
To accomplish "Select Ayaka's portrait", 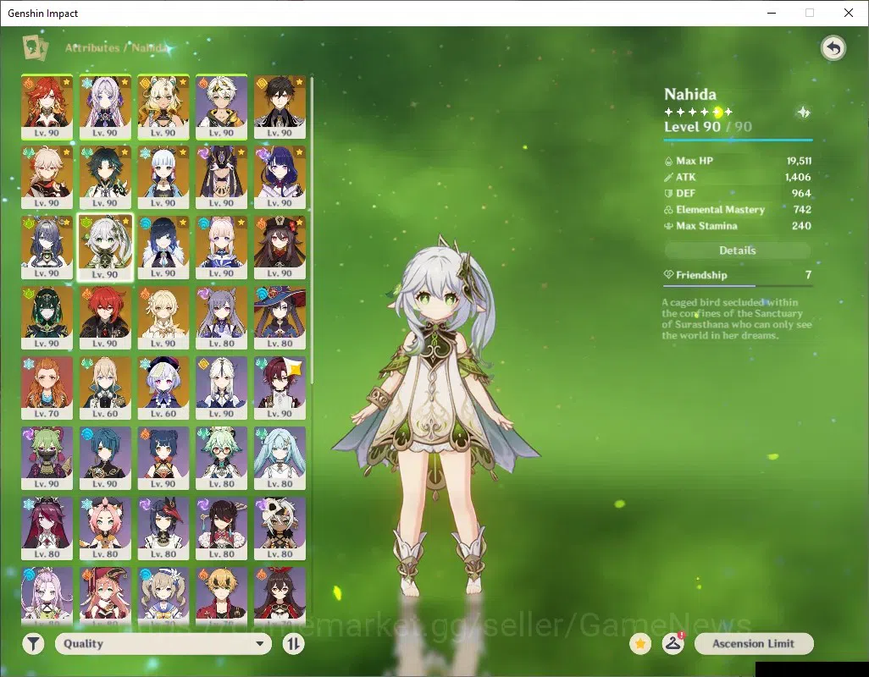I will click(x=163, y=177).
